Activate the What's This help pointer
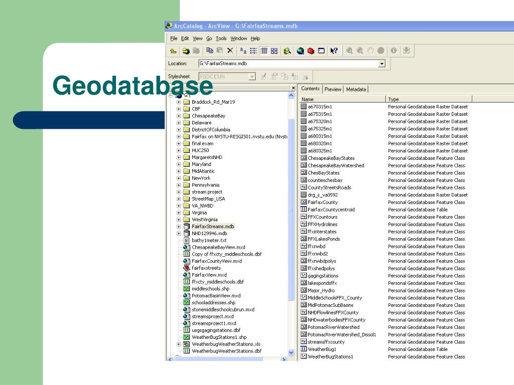 (334, 51)
